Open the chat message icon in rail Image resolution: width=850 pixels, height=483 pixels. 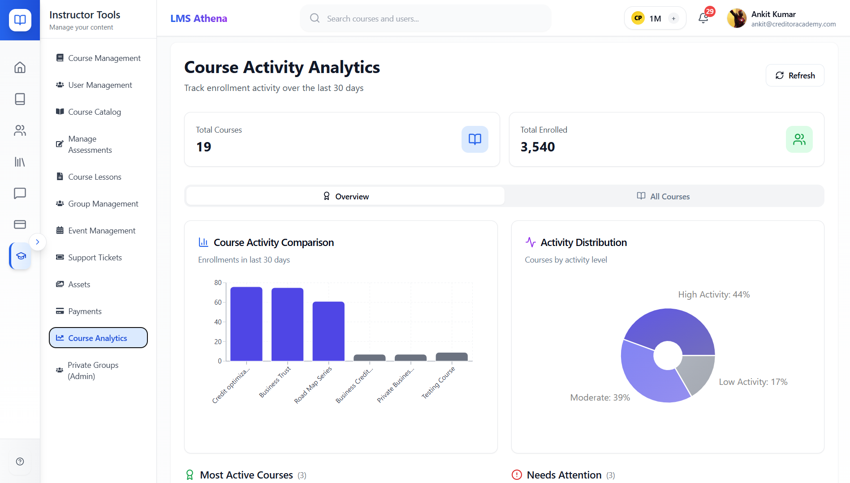pyautogui.click(x=20, y=193)
